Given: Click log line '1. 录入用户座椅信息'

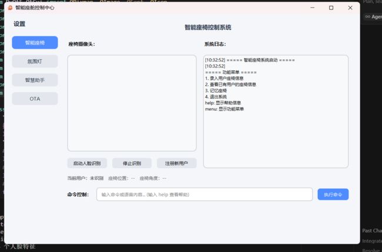Looking at the screenshot, I should (x=224, y=79).
